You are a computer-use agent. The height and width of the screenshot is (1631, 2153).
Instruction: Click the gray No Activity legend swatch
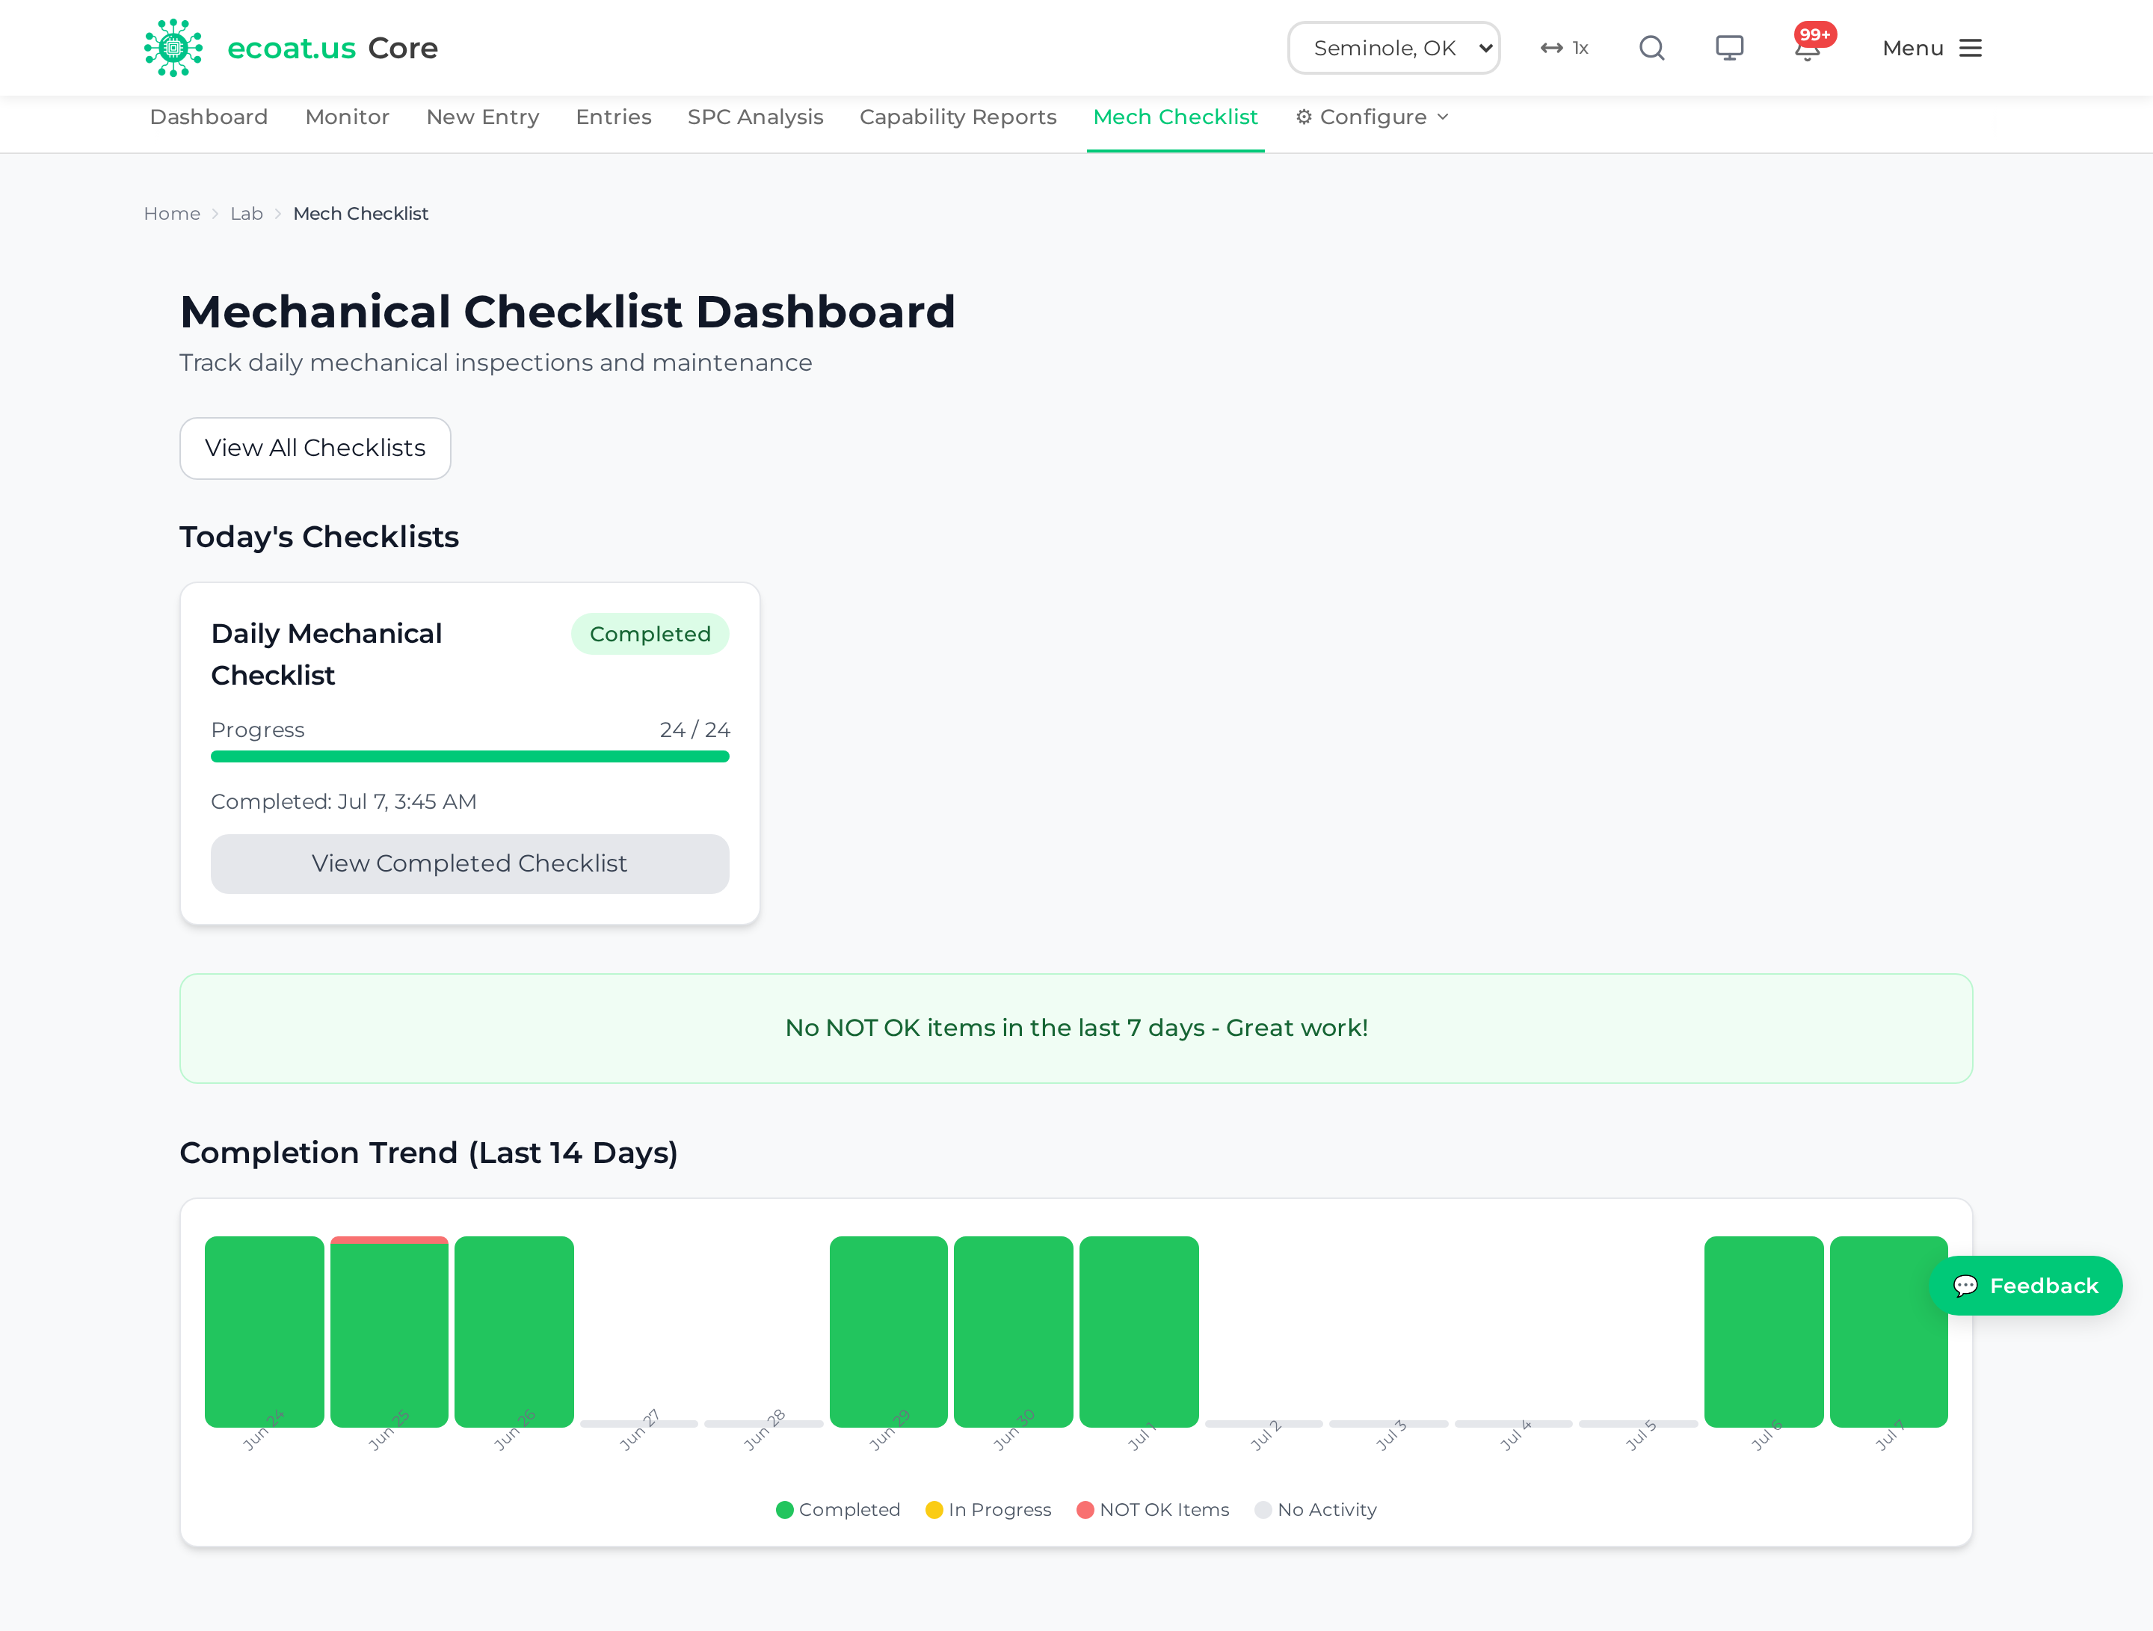coord(1263,1509)
